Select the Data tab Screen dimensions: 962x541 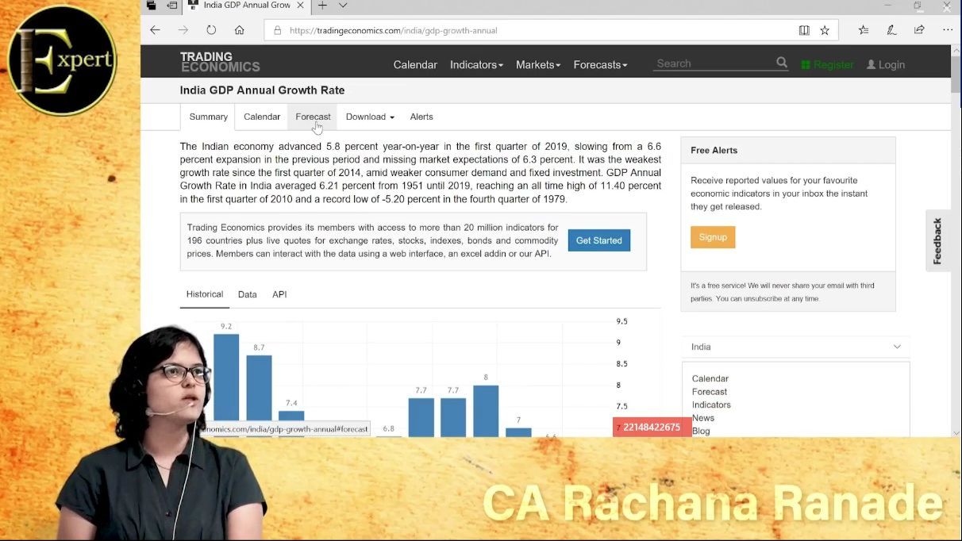(x=248, y=294)
